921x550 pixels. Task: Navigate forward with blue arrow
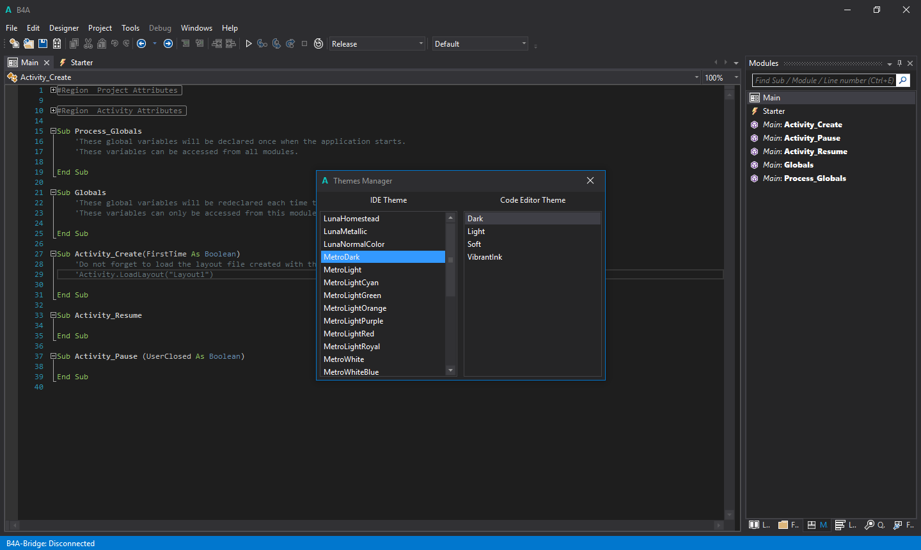168,43
